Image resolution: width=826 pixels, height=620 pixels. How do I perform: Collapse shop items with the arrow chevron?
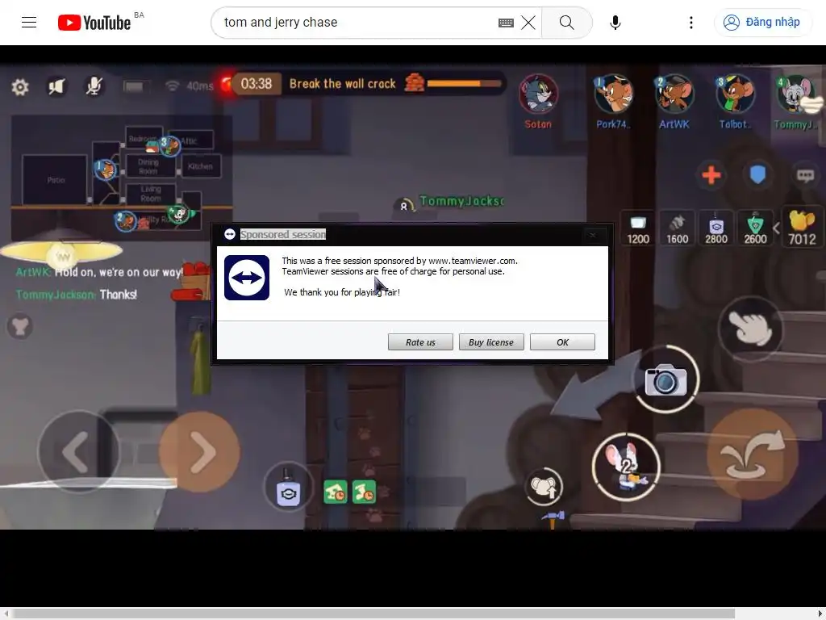776,228
